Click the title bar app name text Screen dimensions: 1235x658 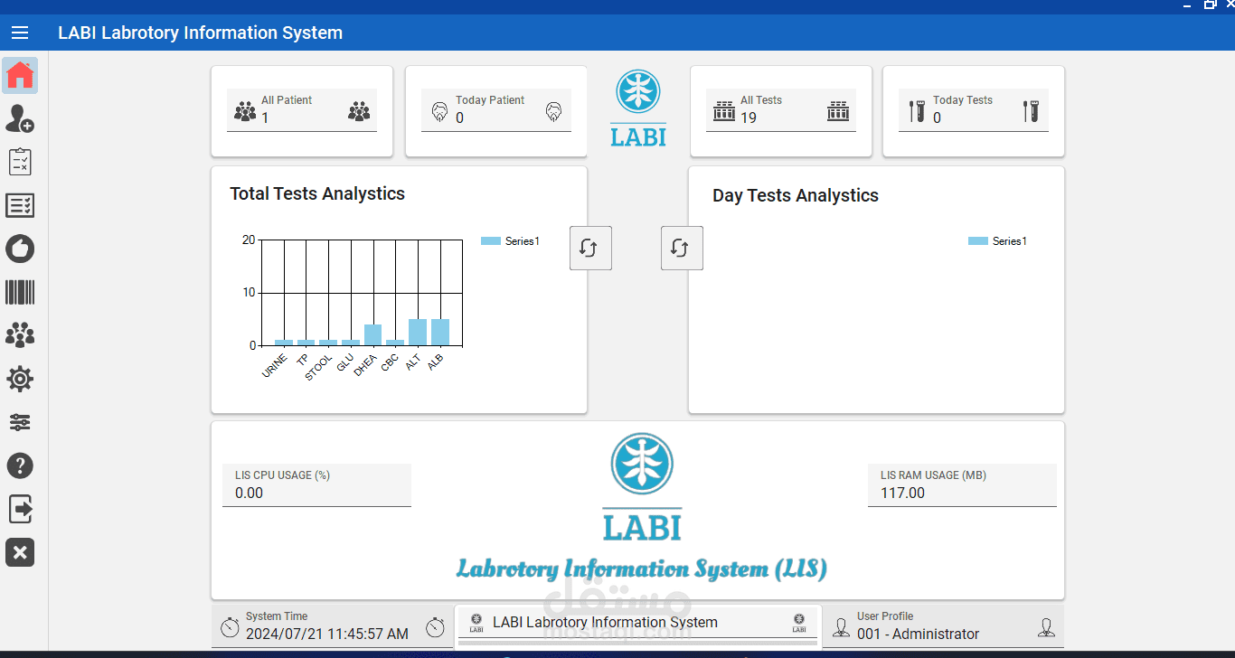(201, 33)
